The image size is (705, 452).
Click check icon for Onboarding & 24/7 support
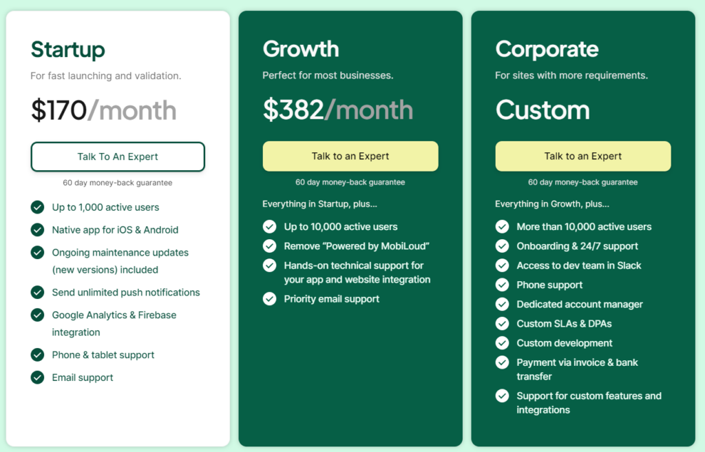click(502, 246)
